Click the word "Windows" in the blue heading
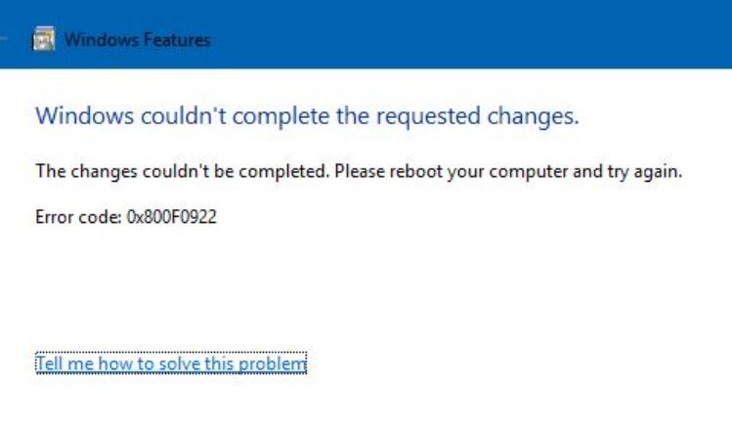732x431 pixels. [85, 115]
